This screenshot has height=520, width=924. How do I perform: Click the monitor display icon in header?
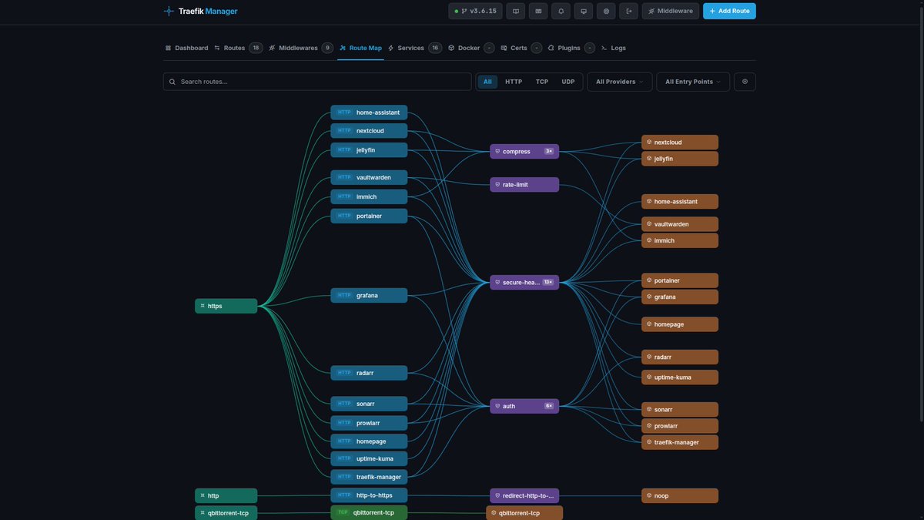click(584, 11)
